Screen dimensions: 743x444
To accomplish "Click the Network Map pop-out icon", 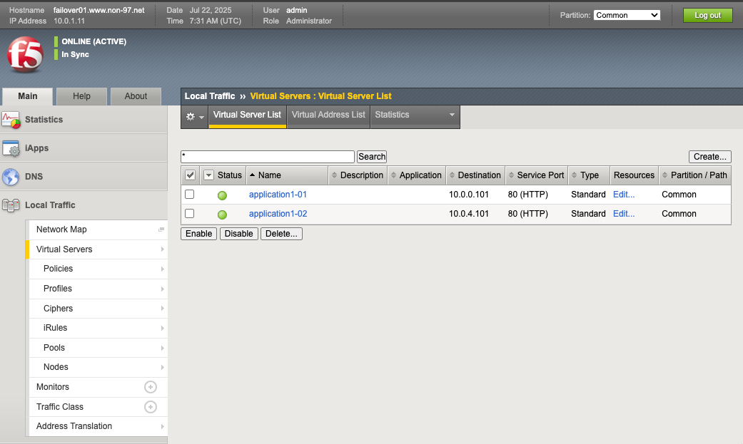I will point(161,229).
